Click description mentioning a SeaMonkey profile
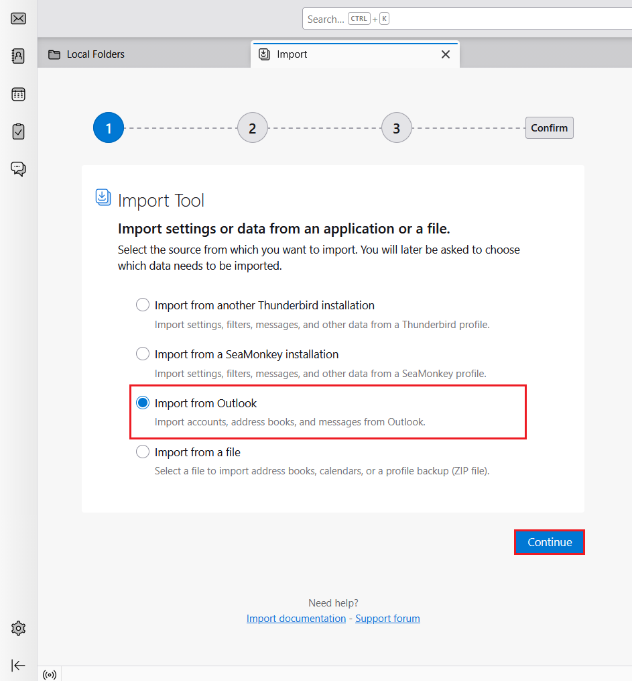632x681 pixels. (320, 374)
